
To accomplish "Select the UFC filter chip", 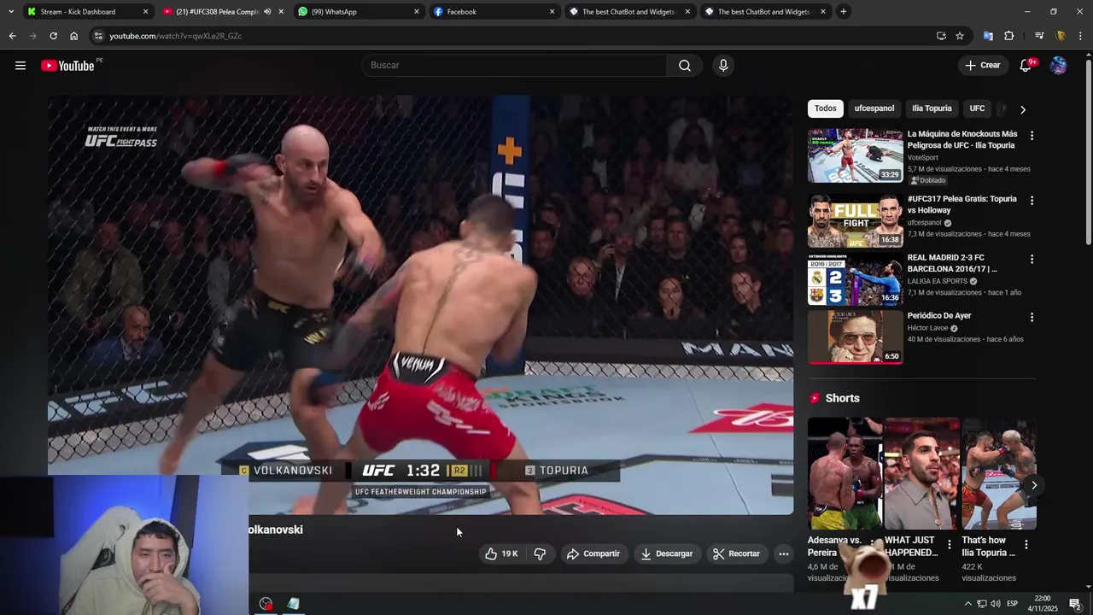I will pos(978,108).
